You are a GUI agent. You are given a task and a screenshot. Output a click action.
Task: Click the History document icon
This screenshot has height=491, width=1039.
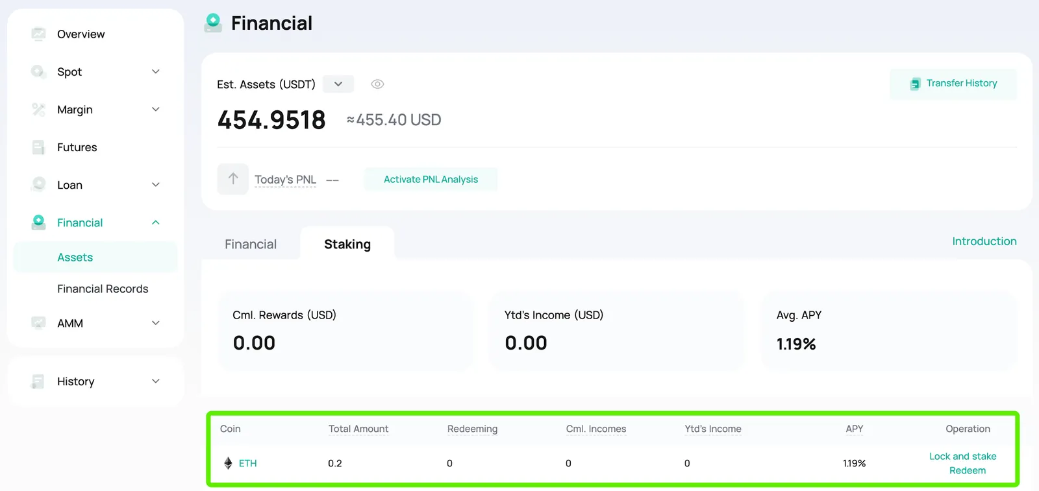(x=39, y=381)
